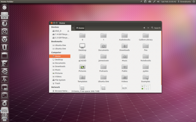Screen dimensions: 196x122
Task: Open System Monitor from the launcher
Action: [5, 80]
